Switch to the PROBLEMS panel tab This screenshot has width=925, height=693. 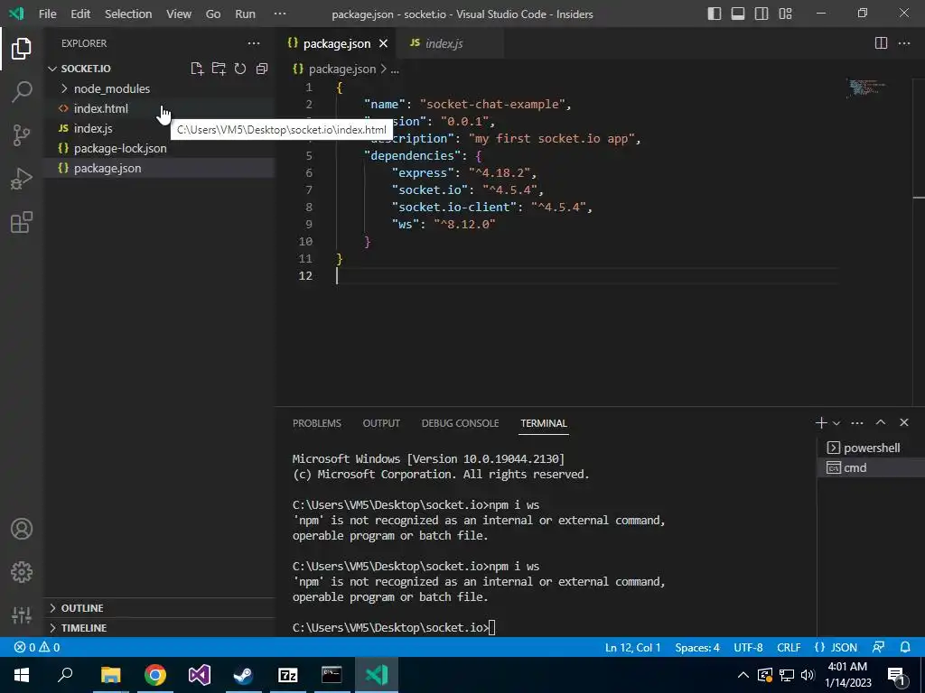tap(317, 423)
